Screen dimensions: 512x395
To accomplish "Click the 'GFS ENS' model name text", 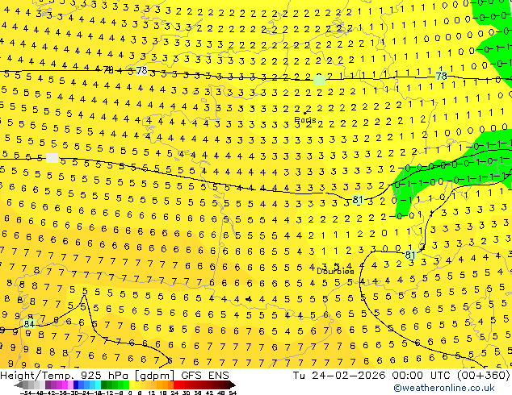I will pyautogui.click(x=205, y=375).
